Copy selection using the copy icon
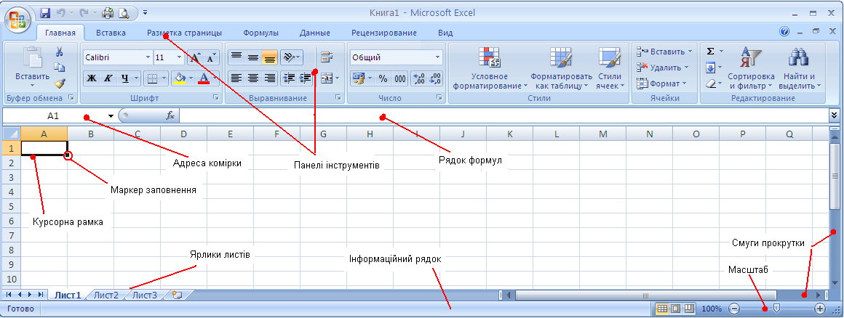This screenshot has height=318, width=844. [60, 67]
